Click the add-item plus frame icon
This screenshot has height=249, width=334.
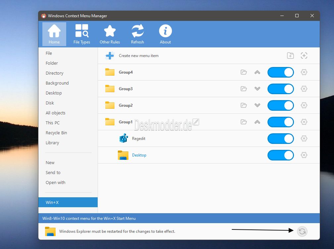click(x=304, y=55)
